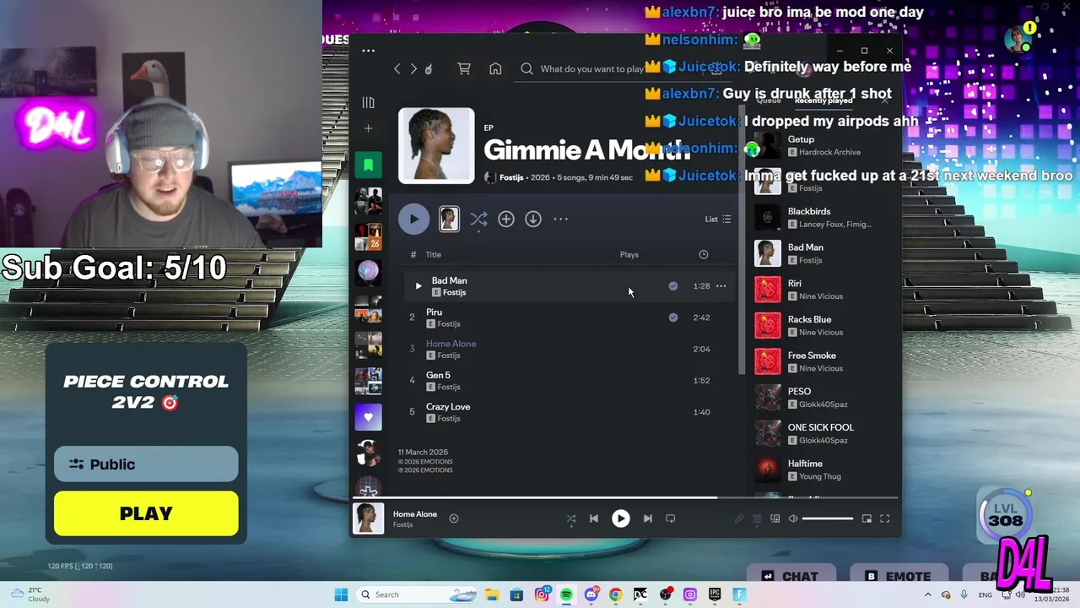This screenshot has width=1080, height=608.
Task: Add Home Alone to Liked Songs in player bar
Action: [x=454, y=518]
